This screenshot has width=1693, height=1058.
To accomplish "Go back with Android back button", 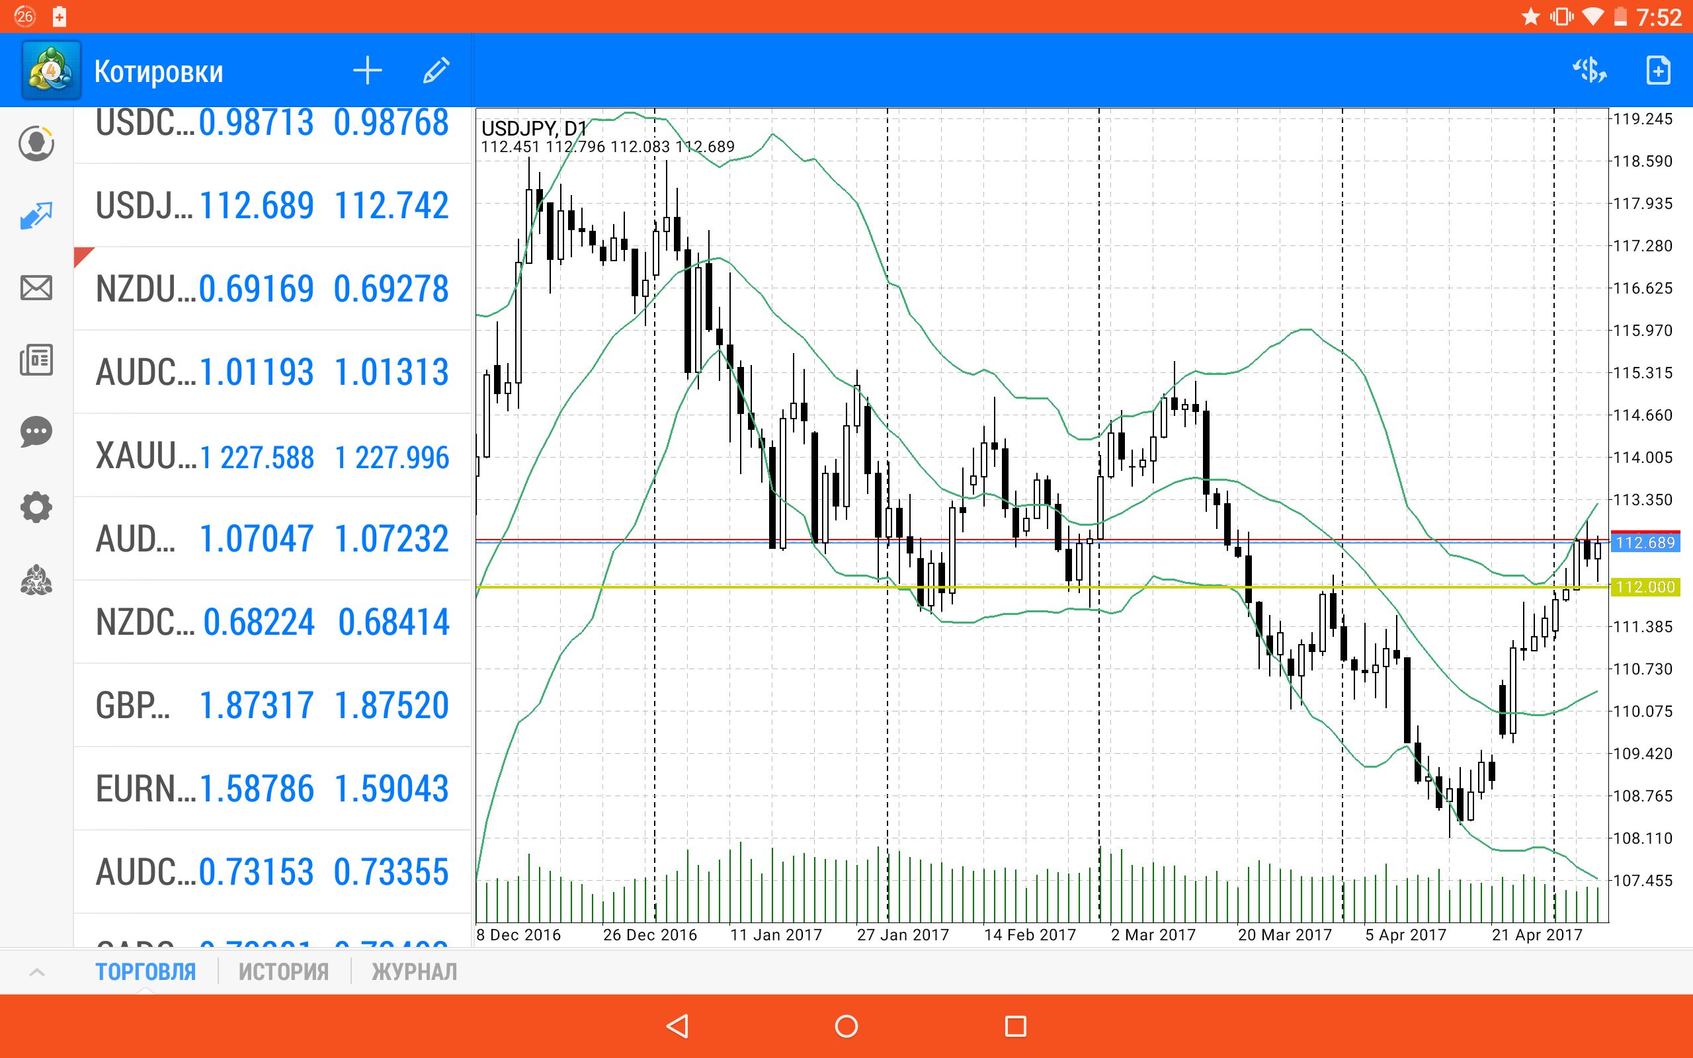I will (x=677, y=1026).
